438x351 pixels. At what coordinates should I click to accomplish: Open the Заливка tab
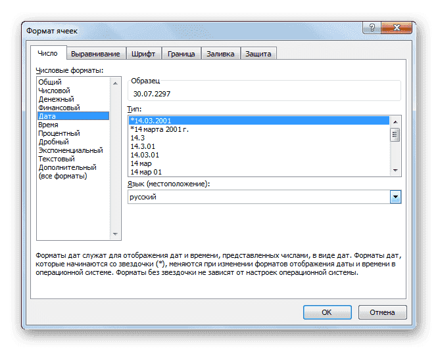pos(220,54)
